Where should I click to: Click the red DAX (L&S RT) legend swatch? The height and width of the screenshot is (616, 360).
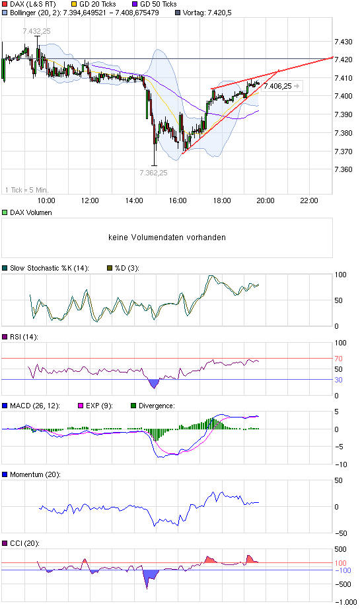click(x=5, y=5)
